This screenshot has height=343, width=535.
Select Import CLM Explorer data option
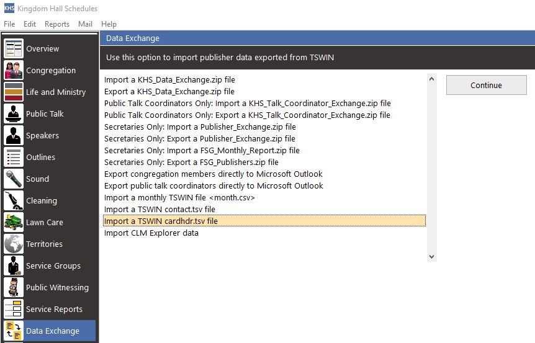coord(151,233)
